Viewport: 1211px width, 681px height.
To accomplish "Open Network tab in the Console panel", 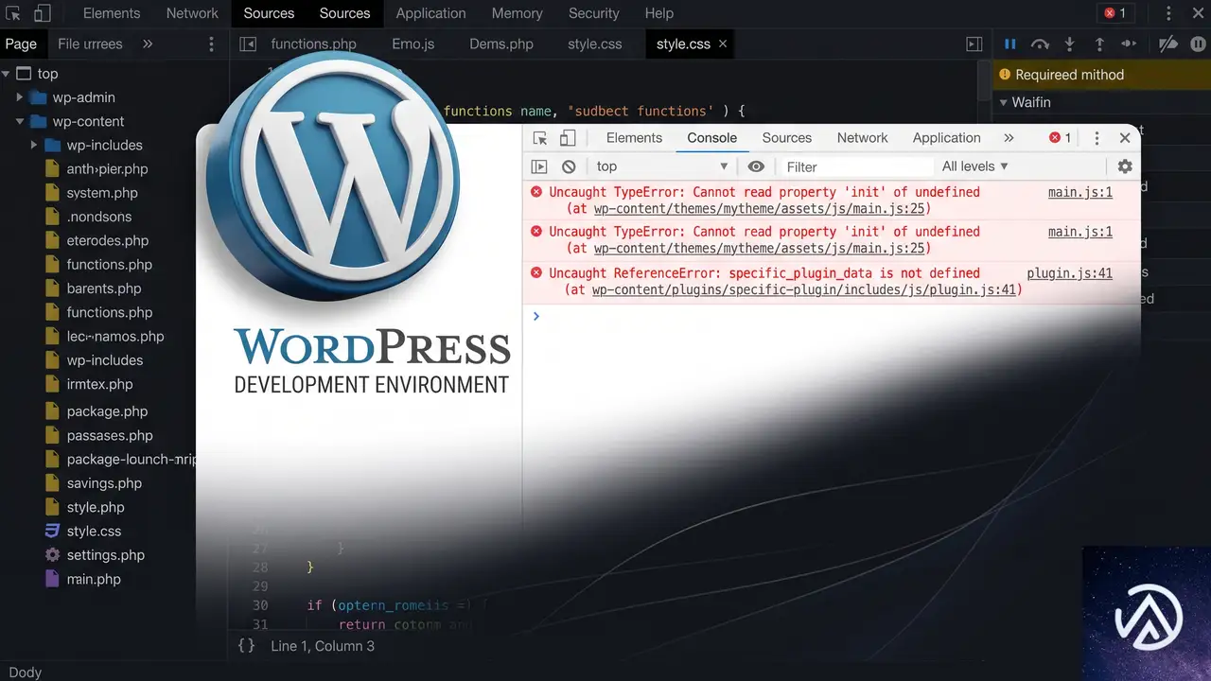I will (863, 138).
